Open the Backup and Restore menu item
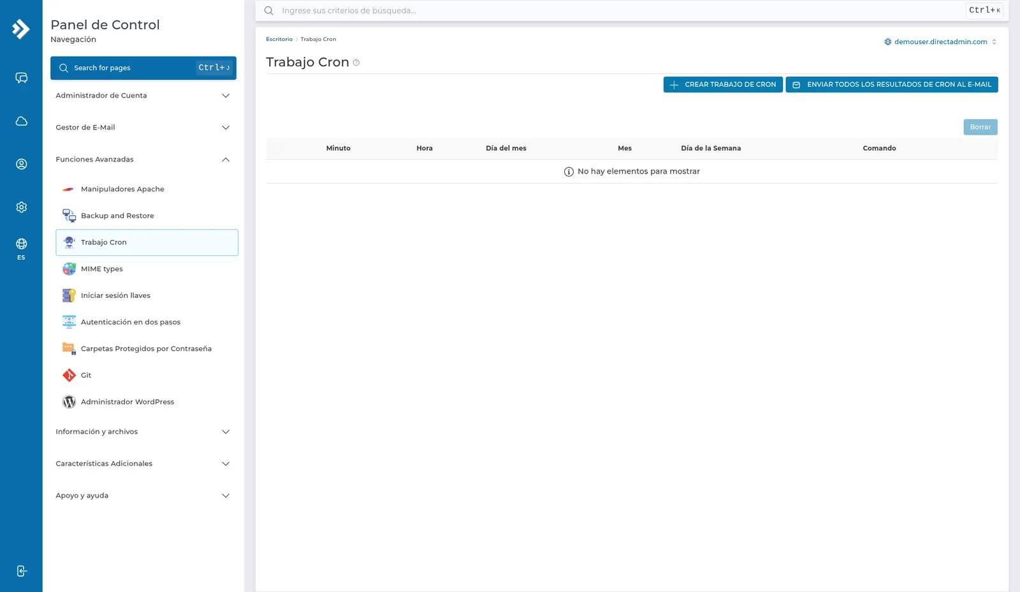The height and width of the screenshot is (592, 1020). [x=147, y=216]
